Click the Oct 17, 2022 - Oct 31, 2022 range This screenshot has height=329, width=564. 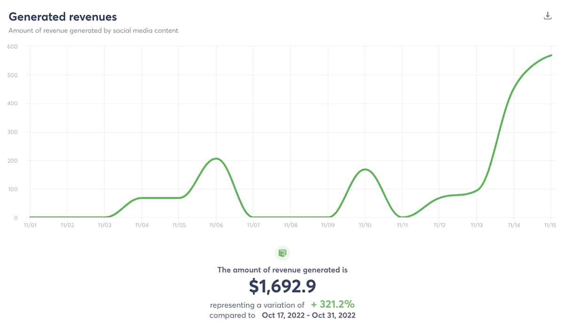click(308, 315)
